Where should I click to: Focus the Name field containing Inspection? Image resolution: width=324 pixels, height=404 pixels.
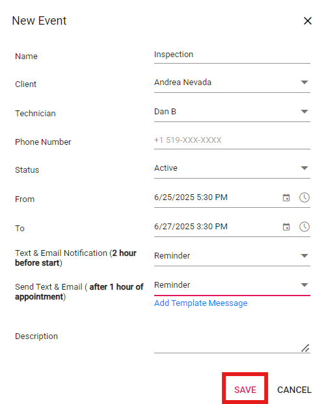pyautogui.click(x=232, y=55)
